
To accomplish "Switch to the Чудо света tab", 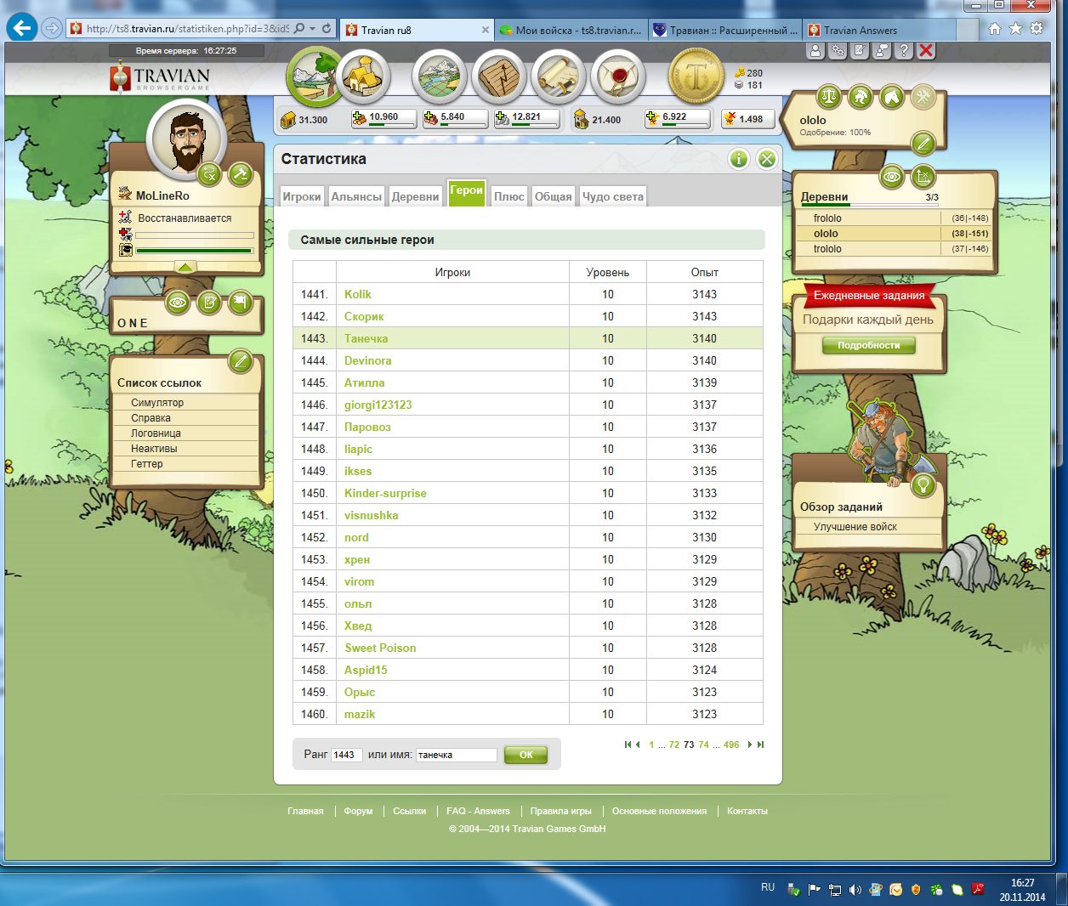I will 613,196.
